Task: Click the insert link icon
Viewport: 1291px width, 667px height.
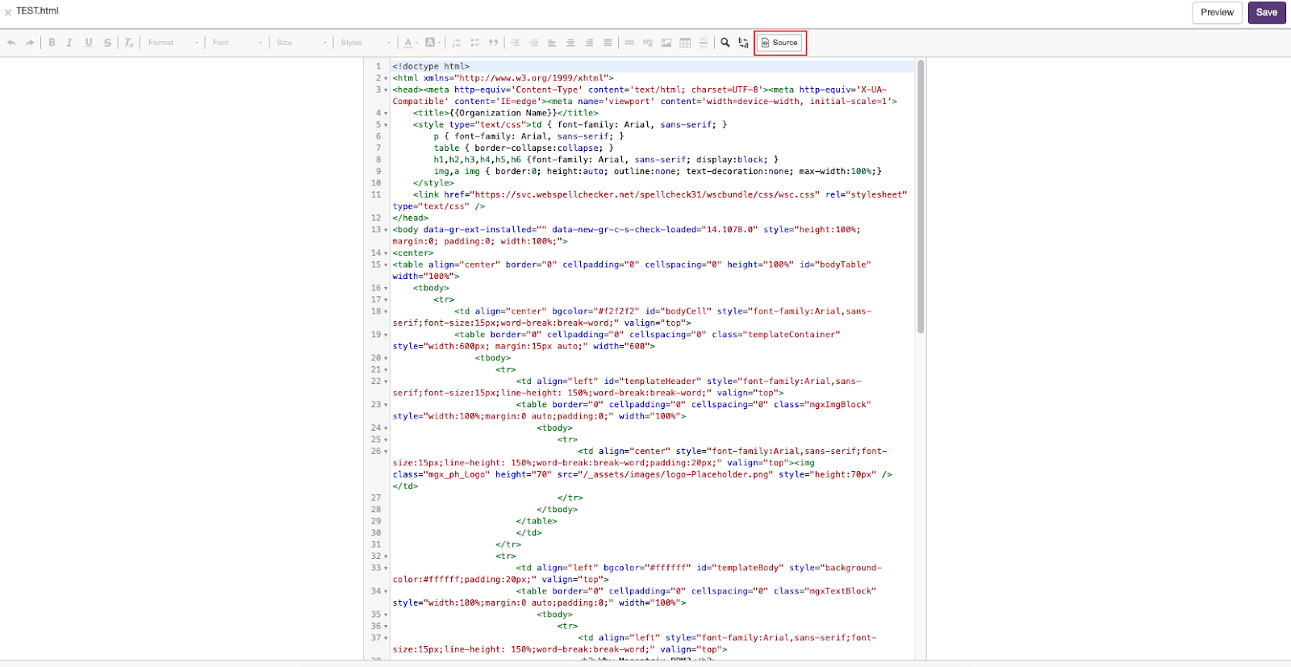Action: click(629, 43)
